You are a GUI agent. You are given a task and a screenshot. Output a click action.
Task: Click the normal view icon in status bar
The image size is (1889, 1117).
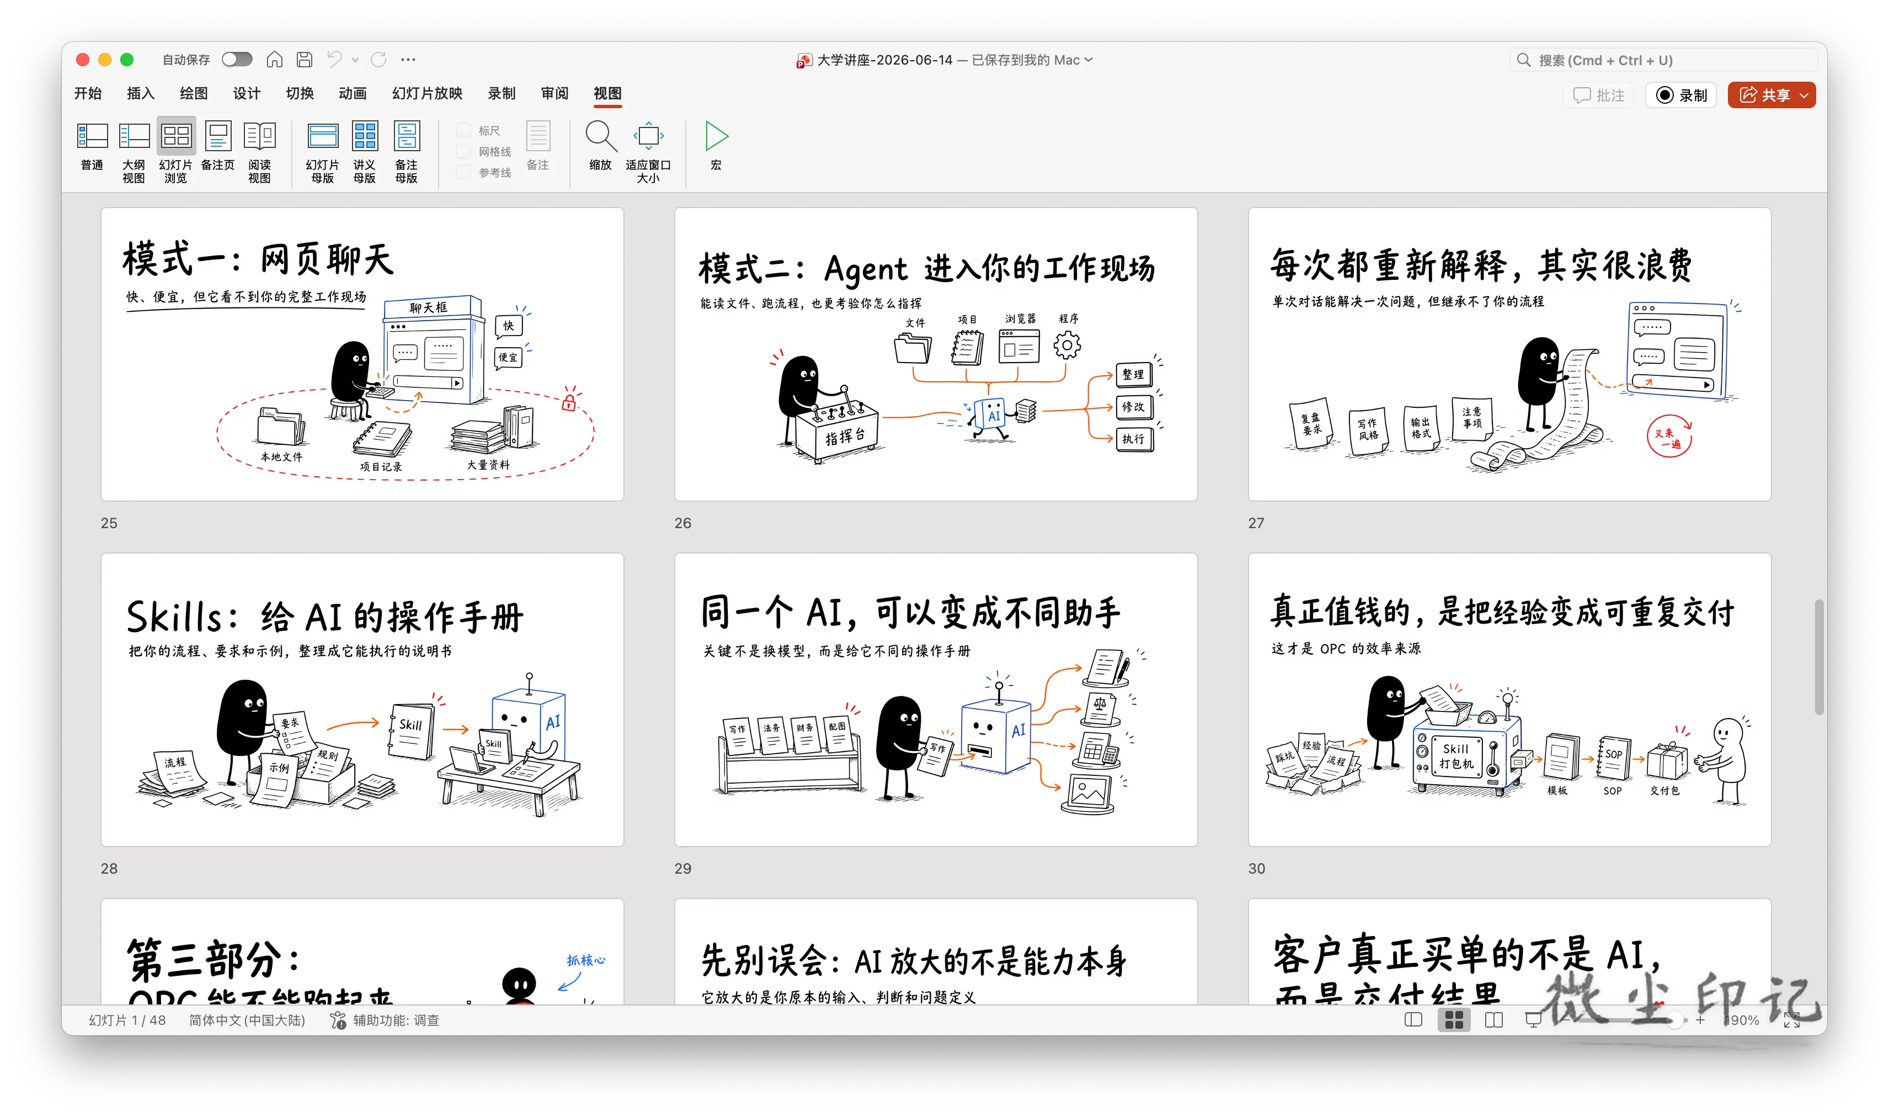[x=1413, y=1020]
